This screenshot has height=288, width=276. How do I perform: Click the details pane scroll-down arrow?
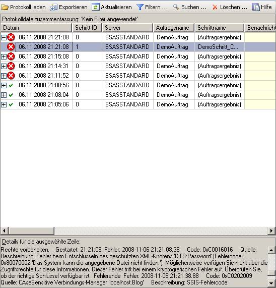(271, 282)
